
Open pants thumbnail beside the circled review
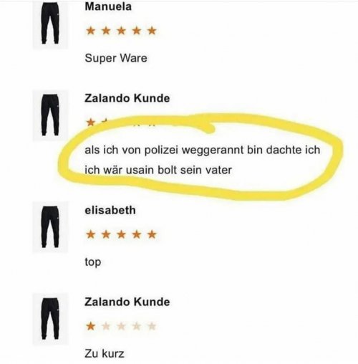[50, 115]
